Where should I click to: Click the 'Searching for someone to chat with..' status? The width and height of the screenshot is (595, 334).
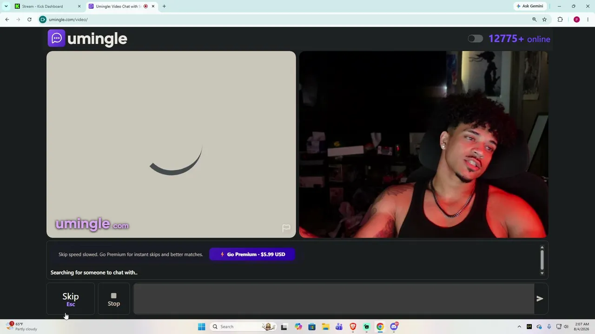(94, 273)
